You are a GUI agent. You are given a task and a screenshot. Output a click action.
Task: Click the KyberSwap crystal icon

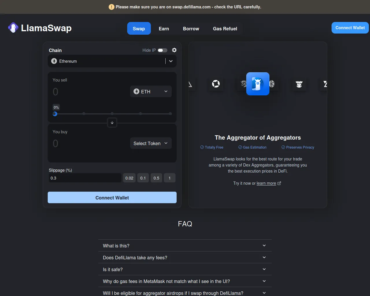pyautogui.click(x=272, y=84)
